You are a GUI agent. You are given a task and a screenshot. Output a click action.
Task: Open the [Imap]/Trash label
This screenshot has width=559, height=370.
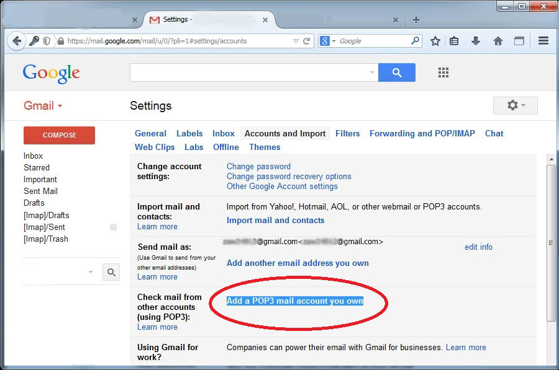click(45, 239)
